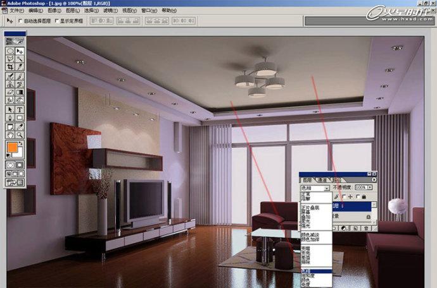Jump to ImageReady
The image size is (437, 288).
point(15,183)
